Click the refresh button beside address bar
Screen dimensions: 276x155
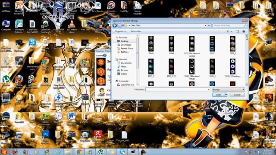point(209,26)
